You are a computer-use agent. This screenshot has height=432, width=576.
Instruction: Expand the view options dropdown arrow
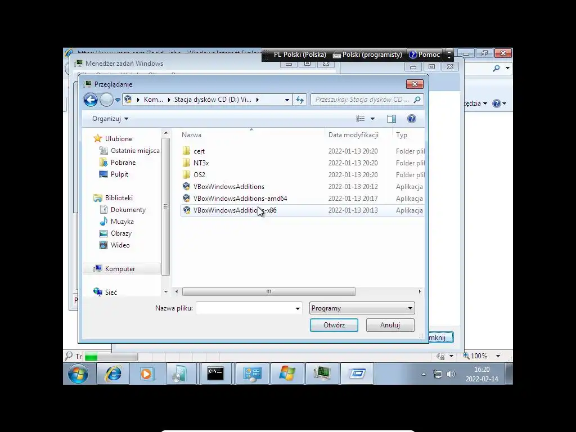tap(372, 119)
